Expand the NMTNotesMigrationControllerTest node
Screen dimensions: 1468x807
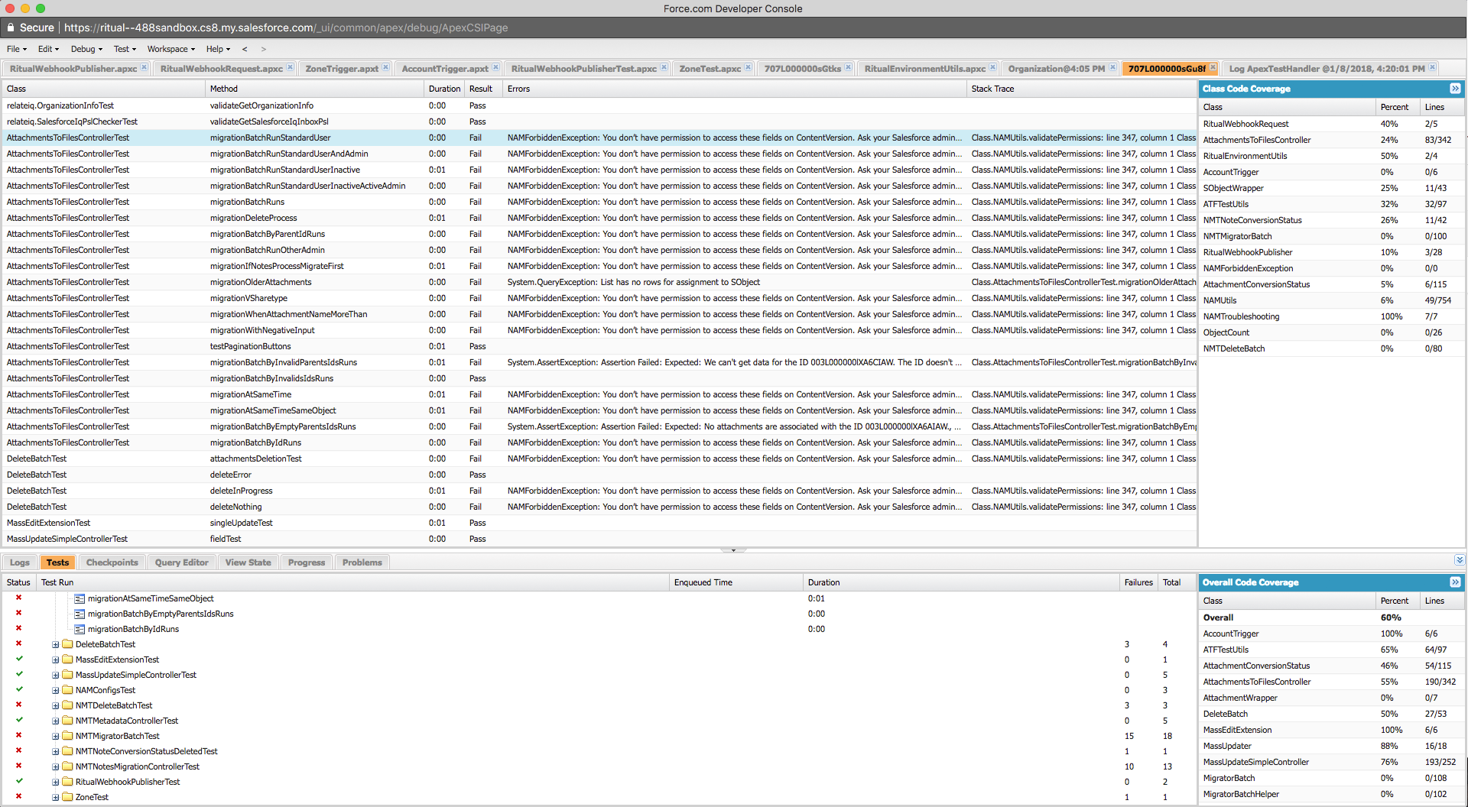point(54,766)
